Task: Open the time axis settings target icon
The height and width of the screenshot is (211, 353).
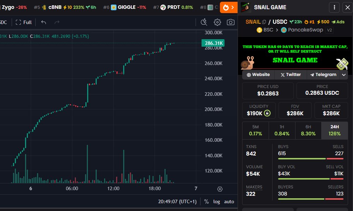Action: 220,189
